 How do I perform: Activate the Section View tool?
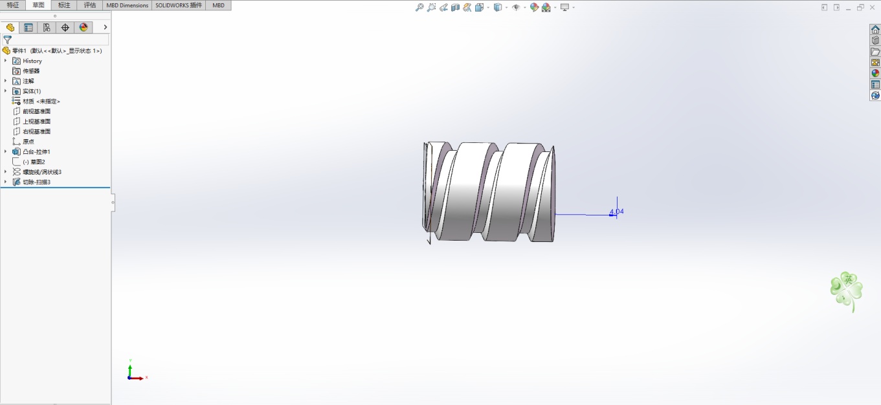coord(456,7)
